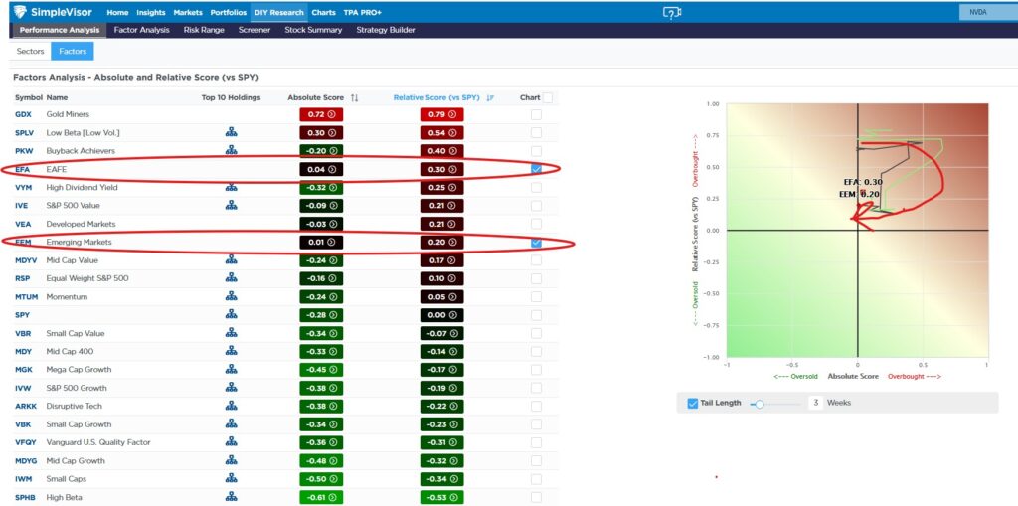Sort by Relative Score sort icon
Viewport: 1018px width, 506px height.
point(490,98)
